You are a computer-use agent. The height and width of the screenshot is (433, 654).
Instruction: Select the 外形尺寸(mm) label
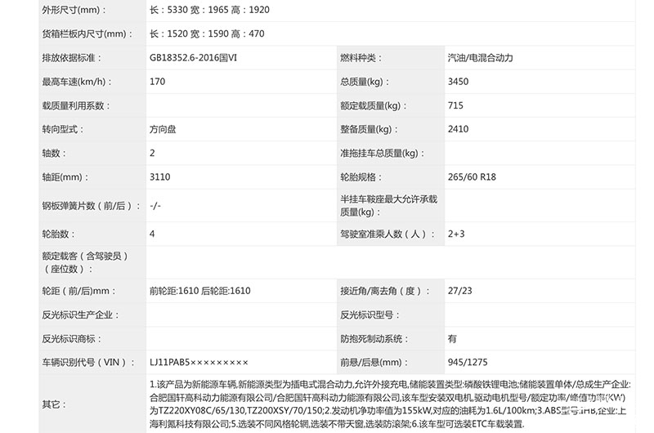click(74, 10)
